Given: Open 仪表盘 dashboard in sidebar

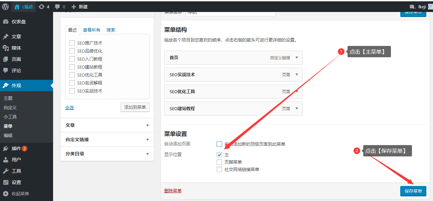Looking at the screenshot, I should 19,22.
